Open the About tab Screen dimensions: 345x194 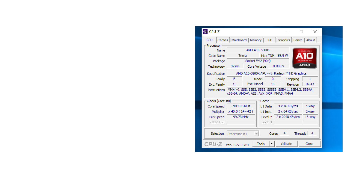(311, 40)
